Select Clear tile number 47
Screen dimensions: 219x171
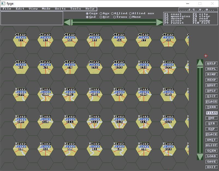tap(45, 40)
